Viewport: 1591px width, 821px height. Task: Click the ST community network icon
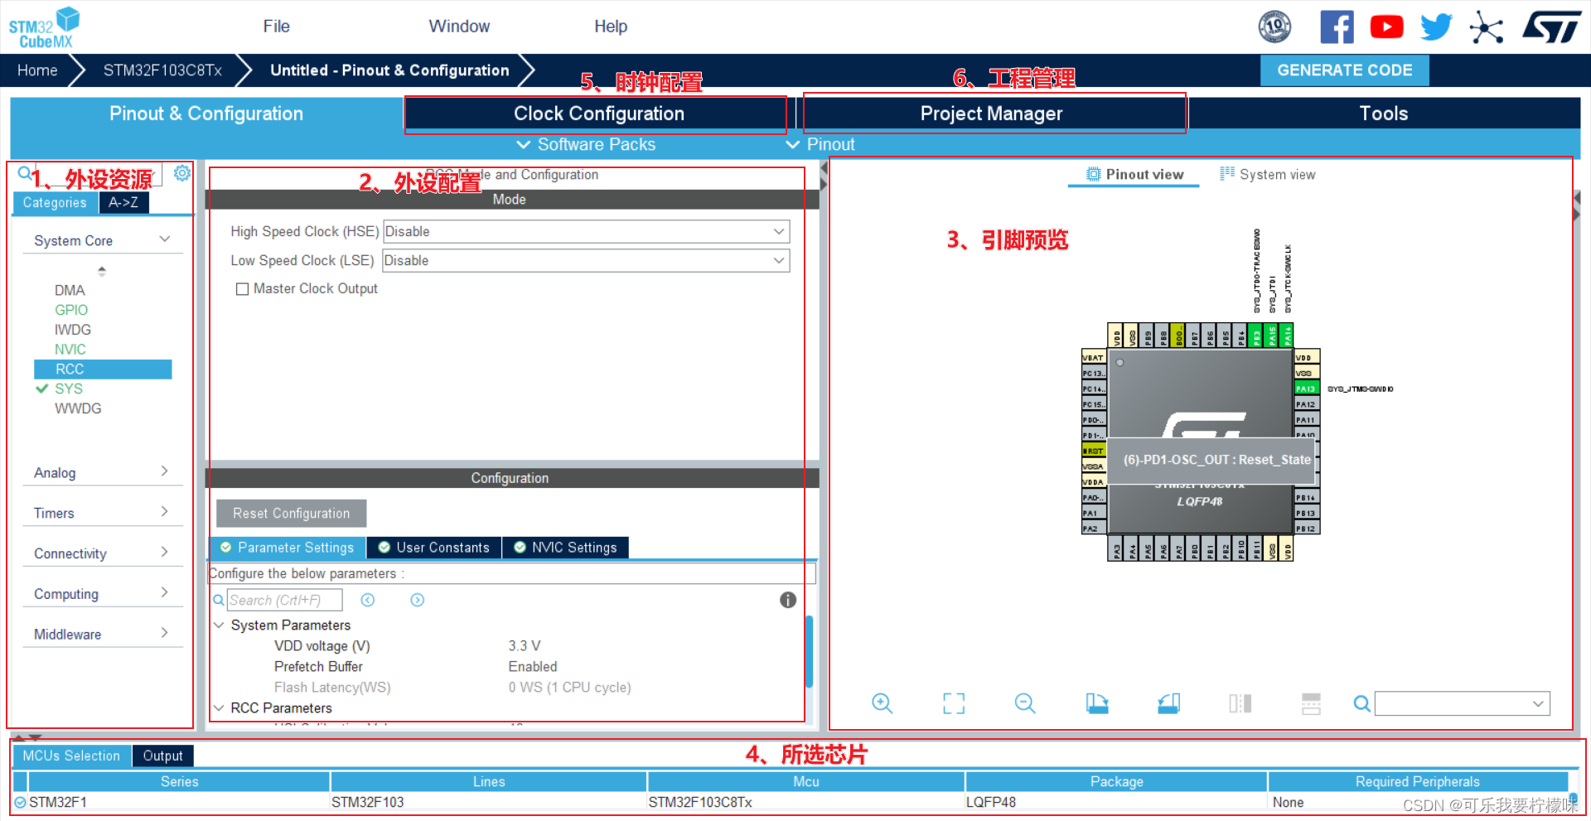tap(1487, 27)
